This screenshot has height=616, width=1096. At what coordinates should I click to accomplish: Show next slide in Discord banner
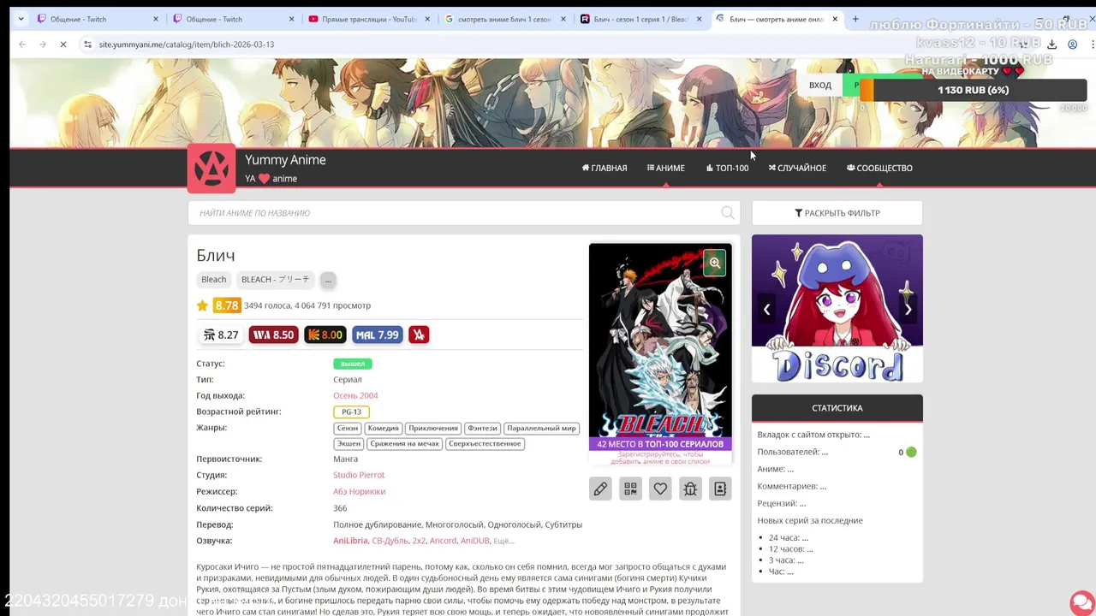click(x=908, y=310)
